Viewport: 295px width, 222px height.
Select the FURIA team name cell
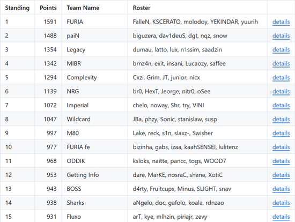pos(94,22)
